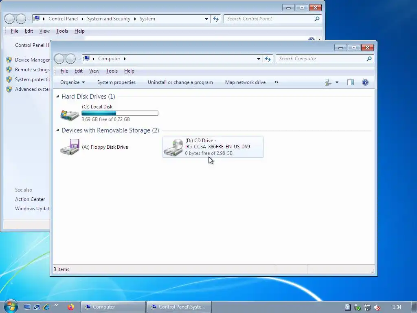417x313 pixels.
Task: Expand the view options dropdown arrow
Action: point(337,82)
